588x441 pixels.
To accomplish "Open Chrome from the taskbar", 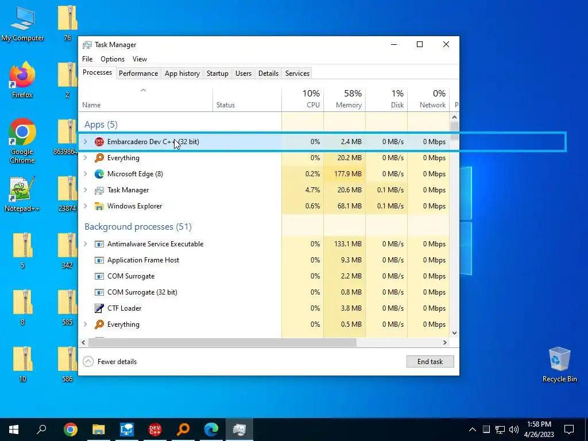I will [71, 430].
